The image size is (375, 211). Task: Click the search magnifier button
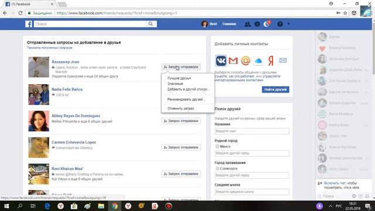point(151,23)
